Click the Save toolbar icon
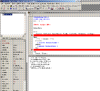 8,6
